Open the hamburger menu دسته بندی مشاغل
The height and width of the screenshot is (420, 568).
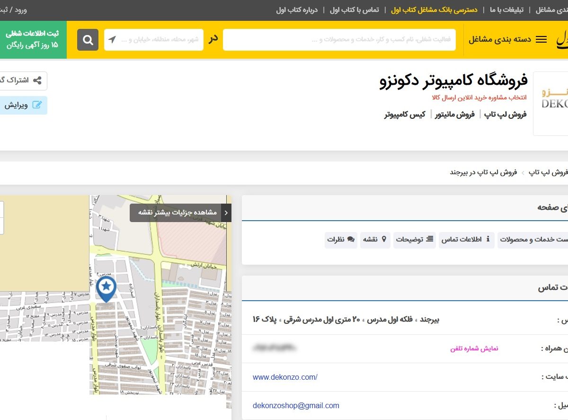point(507,40)
